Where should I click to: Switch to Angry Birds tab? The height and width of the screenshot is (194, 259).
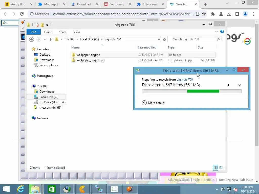[18, 4]
